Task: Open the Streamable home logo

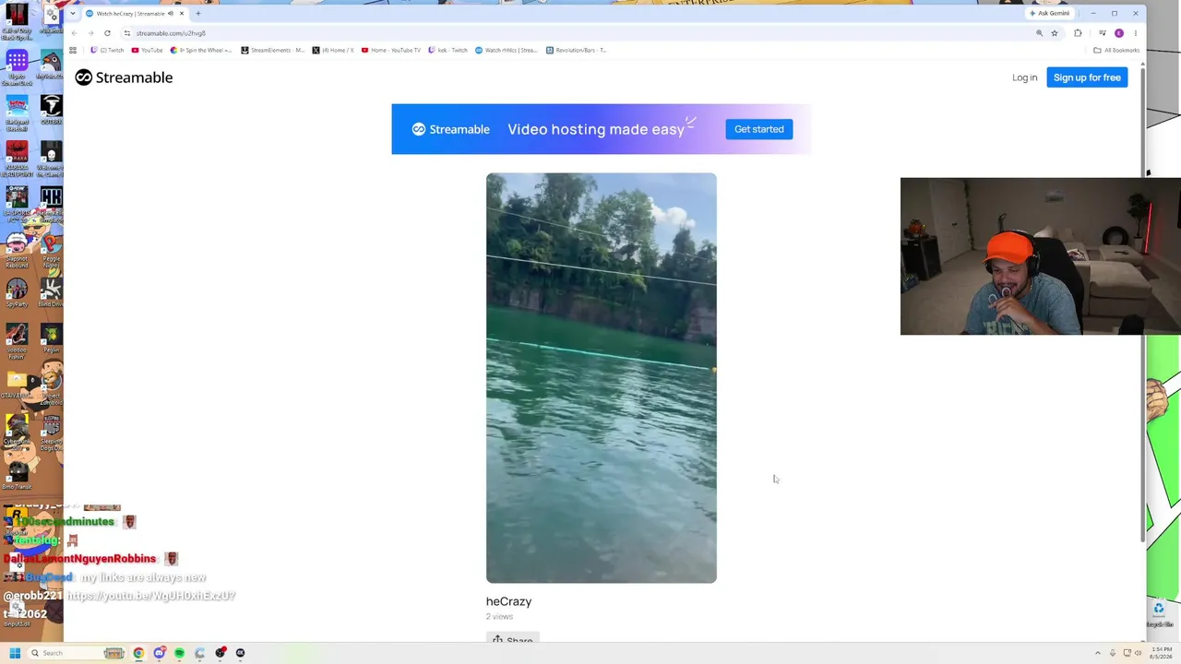Action: (x=124, y=77)
